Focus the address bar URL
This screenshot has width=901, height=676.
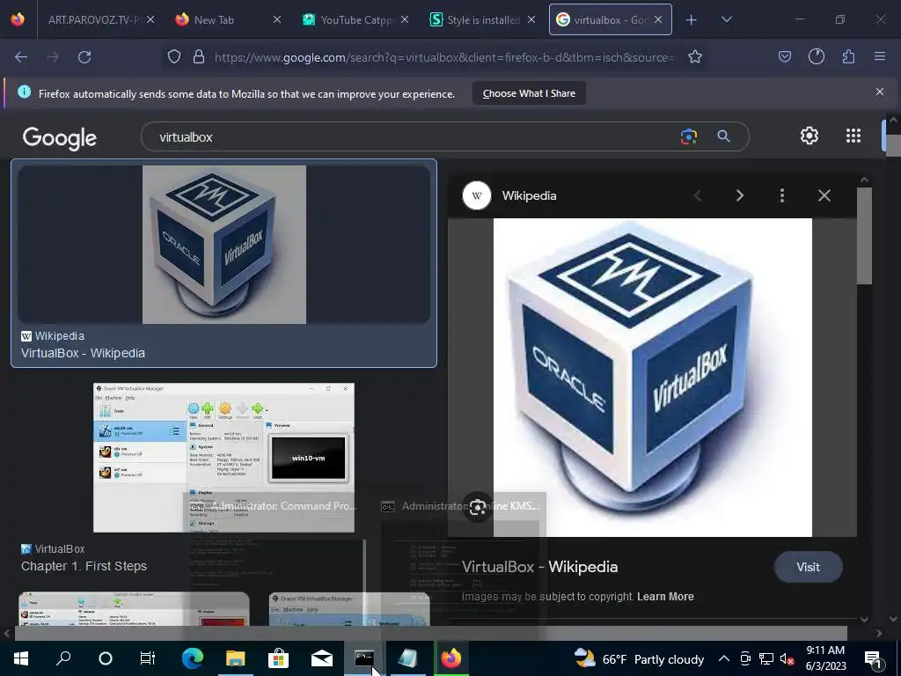(x=445, y=57)
